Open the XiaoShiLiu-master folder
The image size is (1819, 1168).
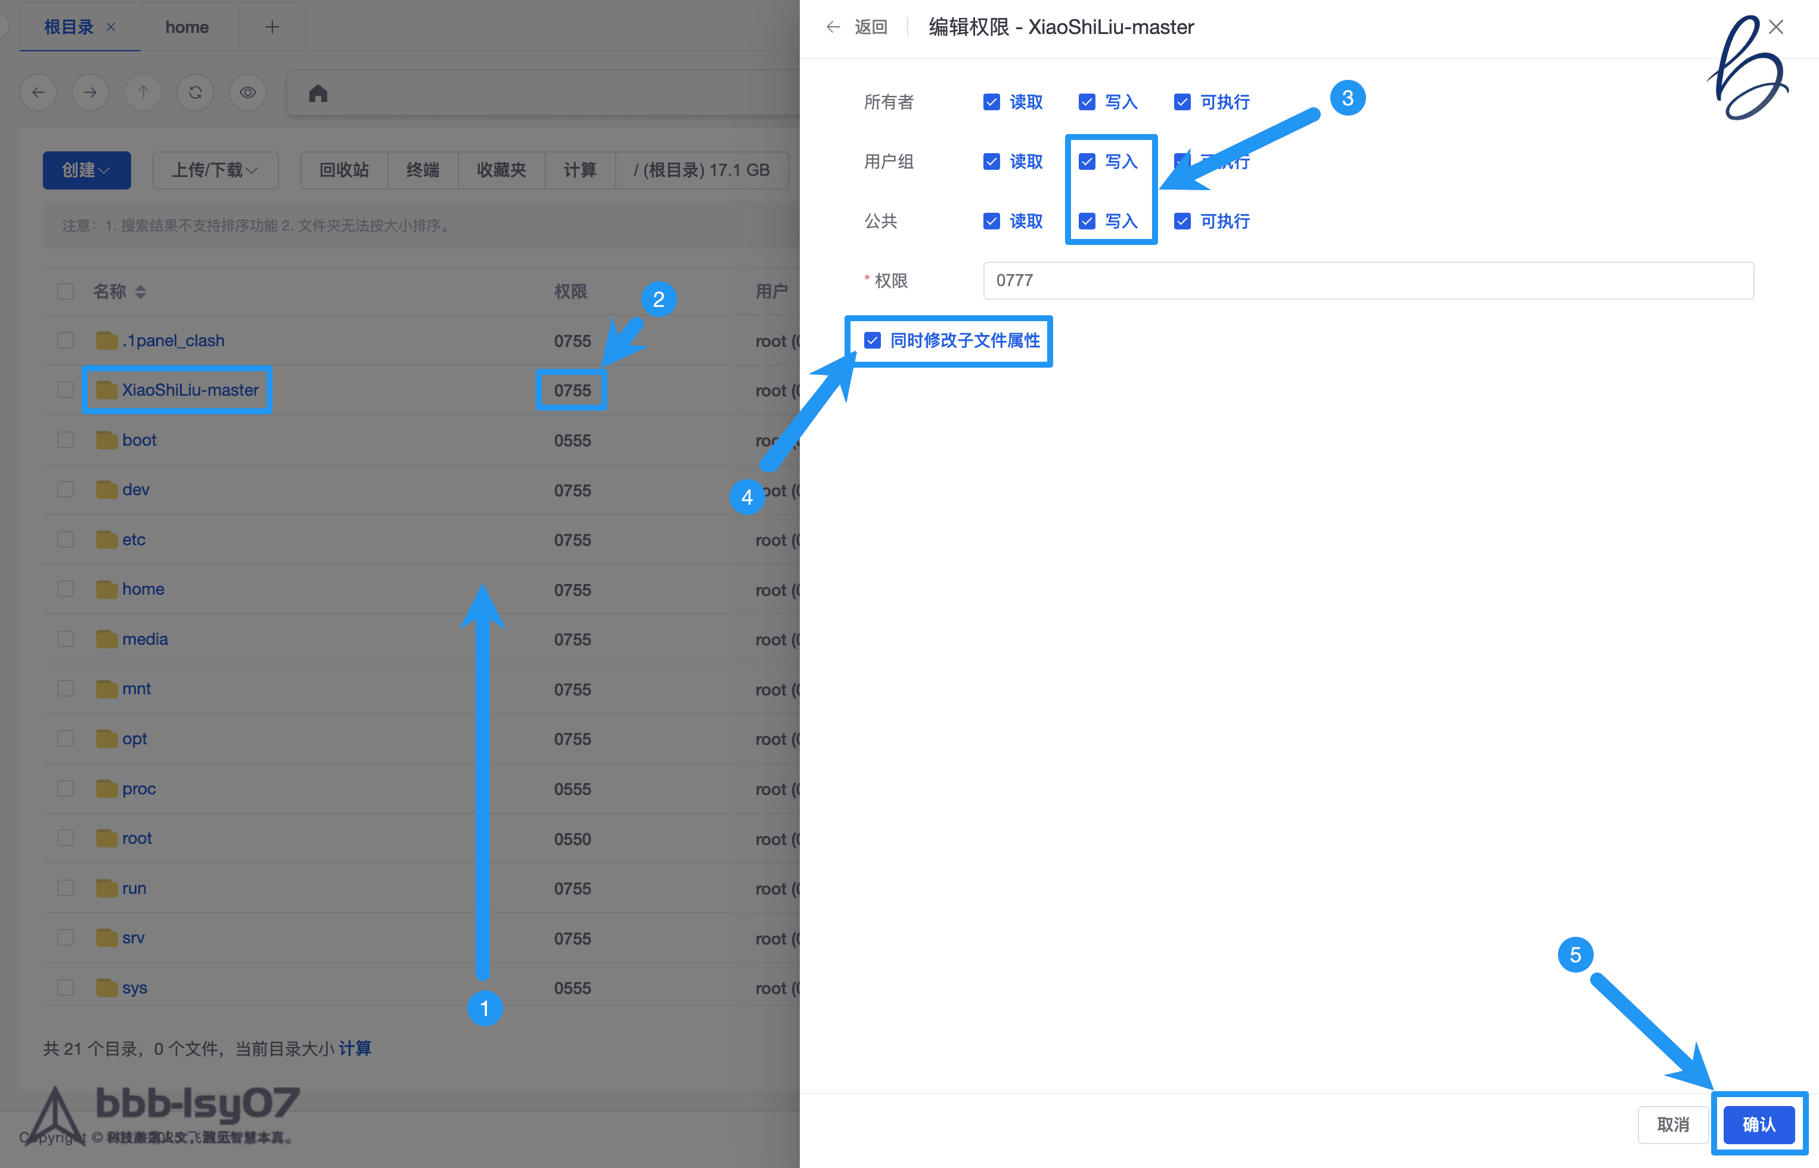[190, 390]
